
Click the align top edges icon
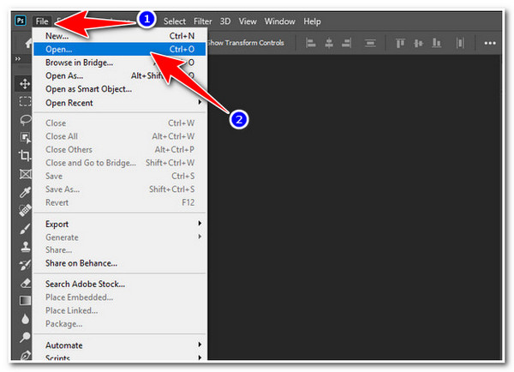pos(400,43)
